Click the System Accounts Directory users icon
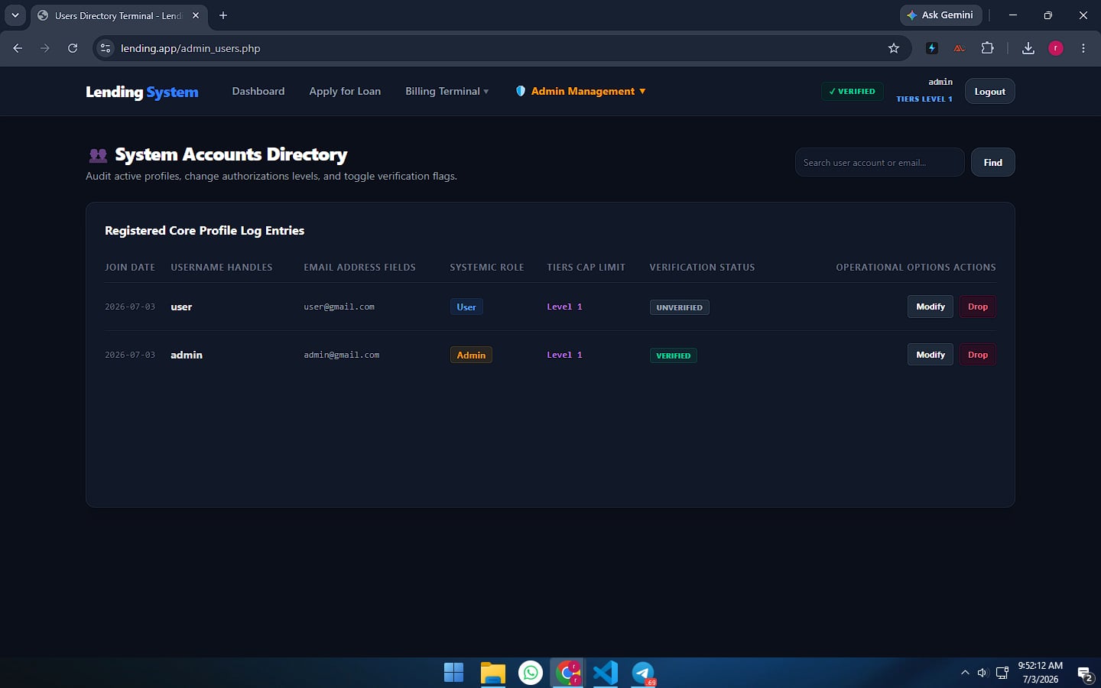The height and width of the screenshot is (688, 1101). pyautogui.click(x=98, y=155)
